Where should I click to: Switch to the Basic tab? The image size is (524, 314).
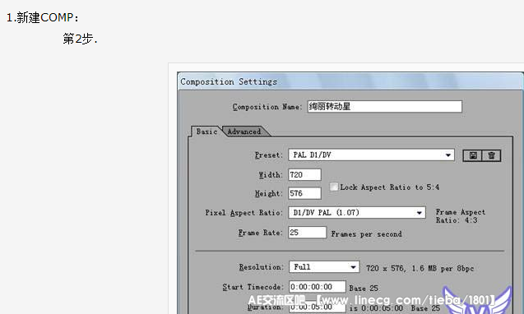tap(206, 132)
